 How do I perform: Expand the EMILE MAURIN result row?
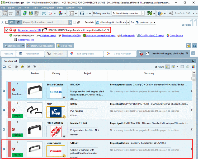pos(4,129)
